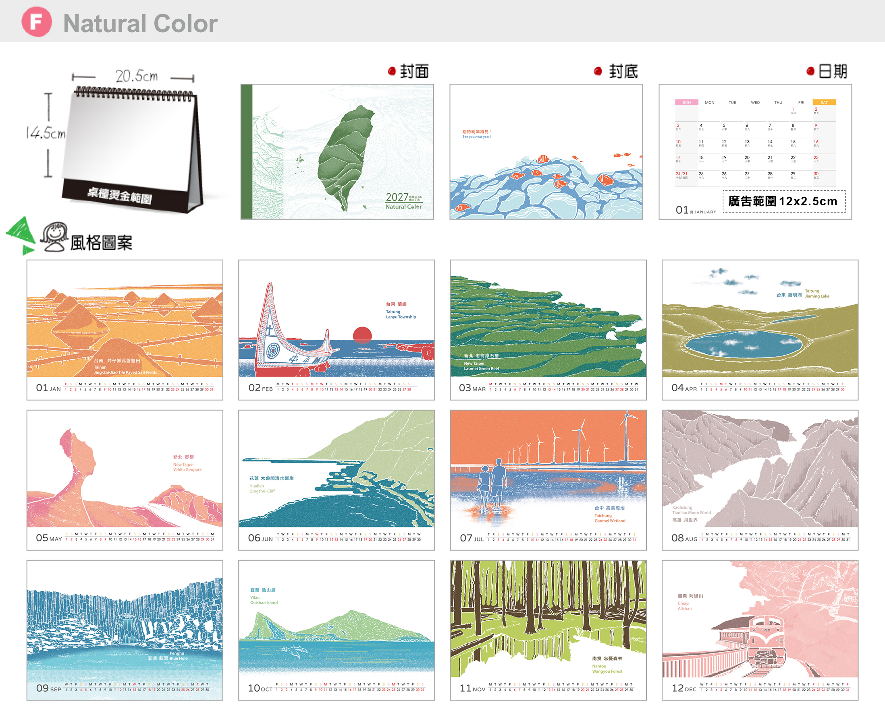Click the Taiwan map cover image

pyautogui.click(x=337, y=152)
